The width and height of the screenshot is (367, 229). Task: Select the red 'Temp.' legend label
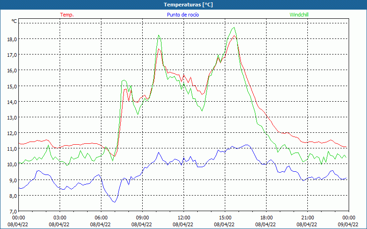pyautogui.click(x=67, y=15)
